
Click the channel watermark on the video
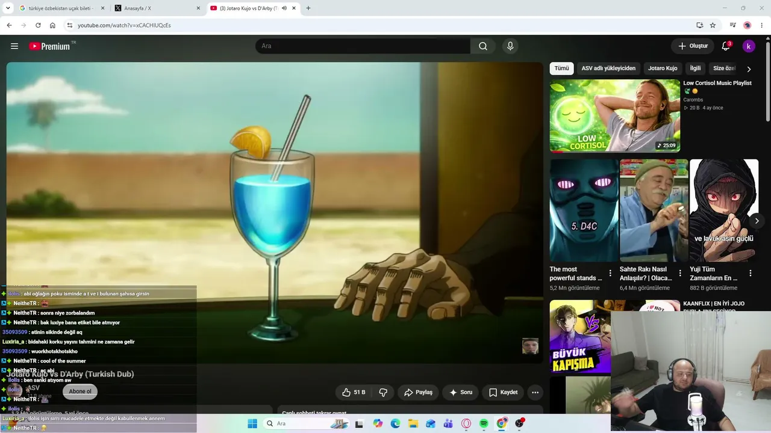coord(530,346)
